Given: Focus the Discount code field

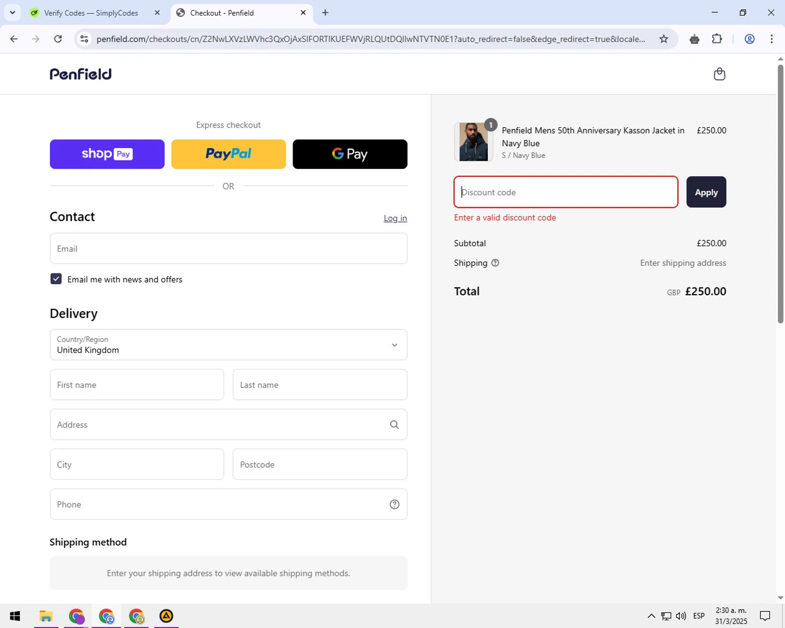Looking at the screenshot, I should pos(566,192).
